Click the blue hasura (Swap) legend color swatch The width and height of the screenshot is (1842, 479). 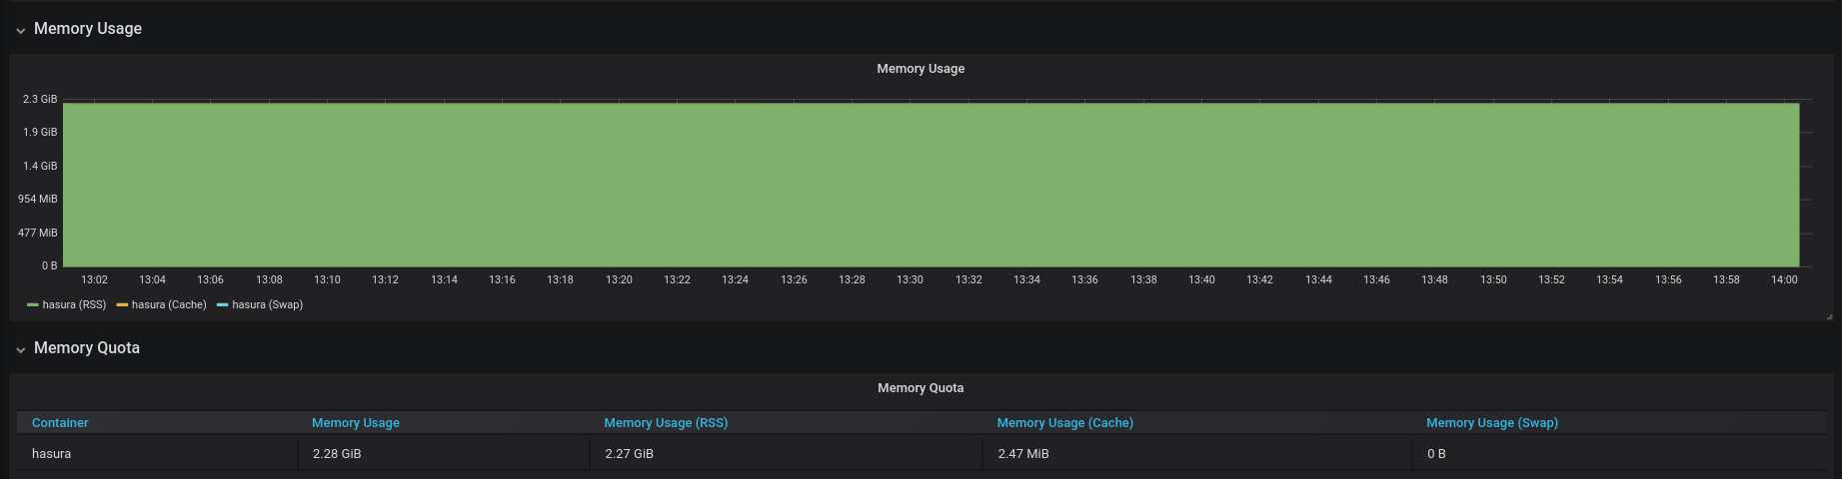[222, 305]
